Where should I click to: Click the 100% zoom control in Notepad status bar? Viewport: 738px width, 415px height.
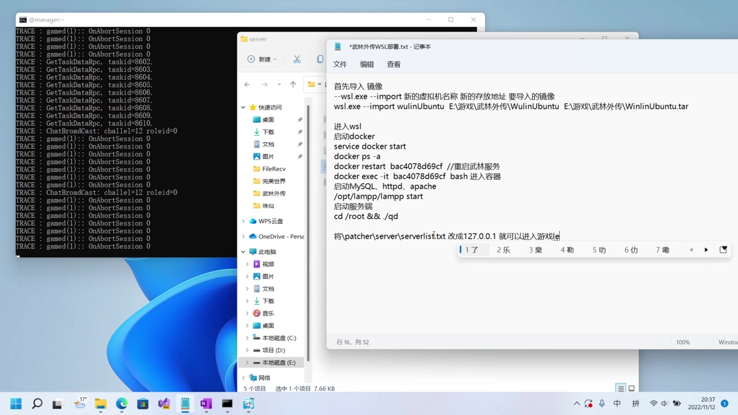[x=683, y=342]
